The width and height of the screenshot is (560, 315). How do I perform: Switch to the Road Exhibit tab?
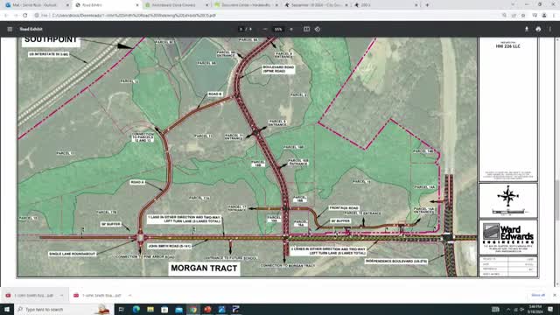click(106, 5)
